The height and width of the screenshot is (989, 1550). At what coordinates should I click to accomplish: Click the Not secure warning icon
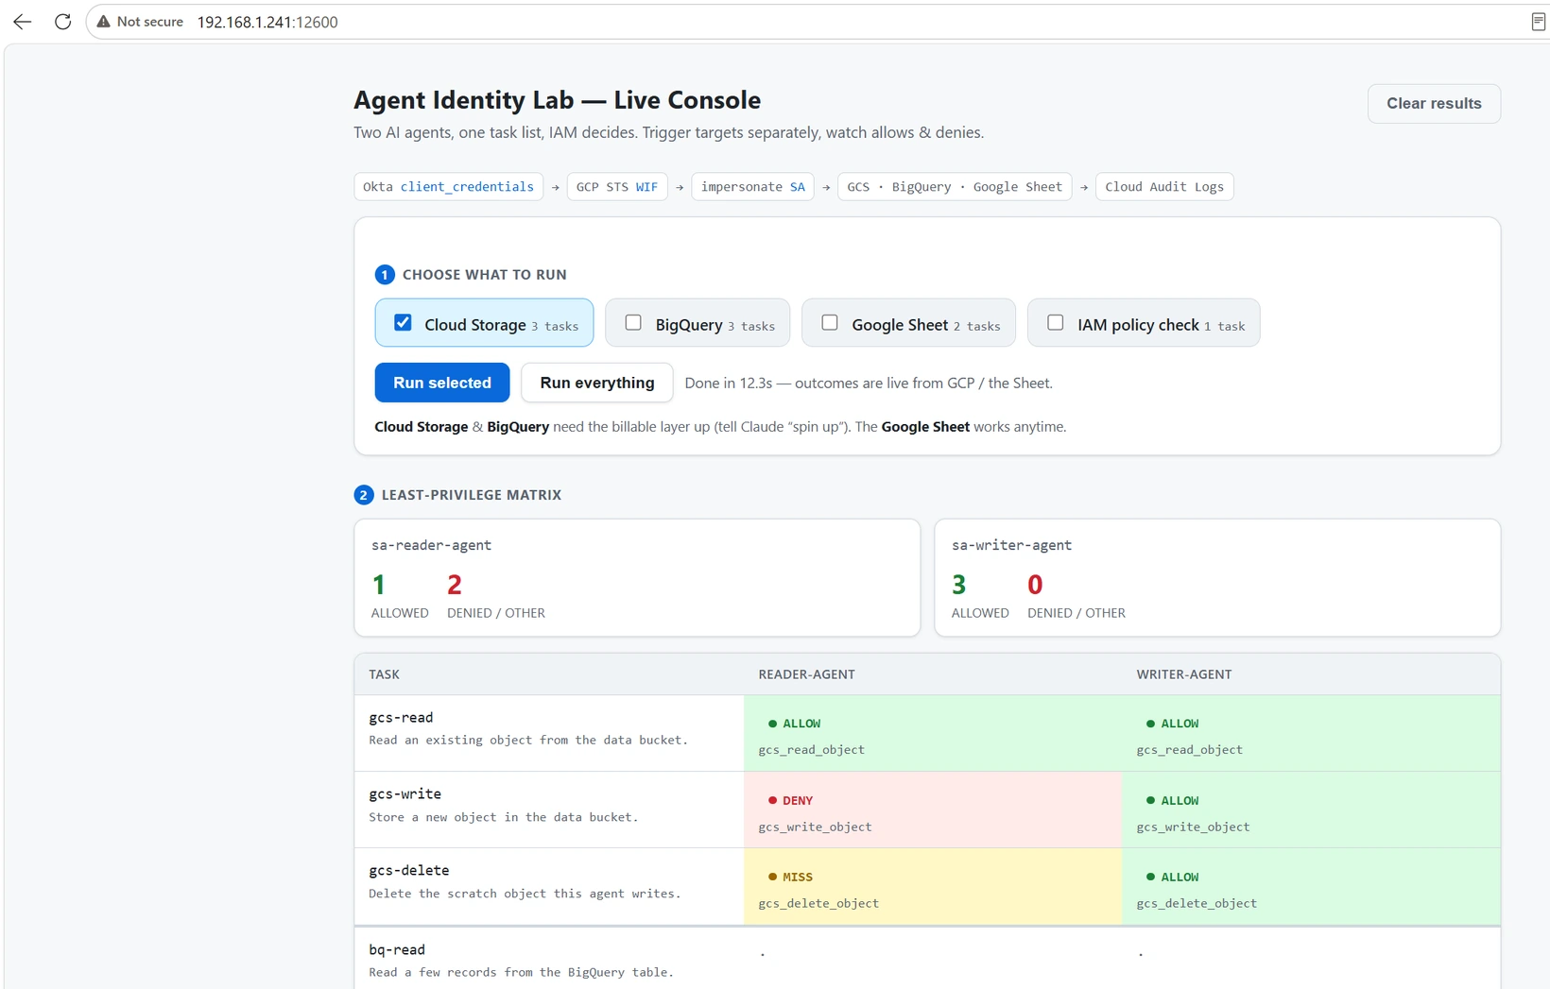point(103,22)
